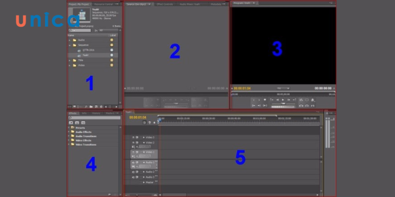Expand the Presets folder in Effects panel
Viewport: 395px width, 197px height.
(69, 128)
